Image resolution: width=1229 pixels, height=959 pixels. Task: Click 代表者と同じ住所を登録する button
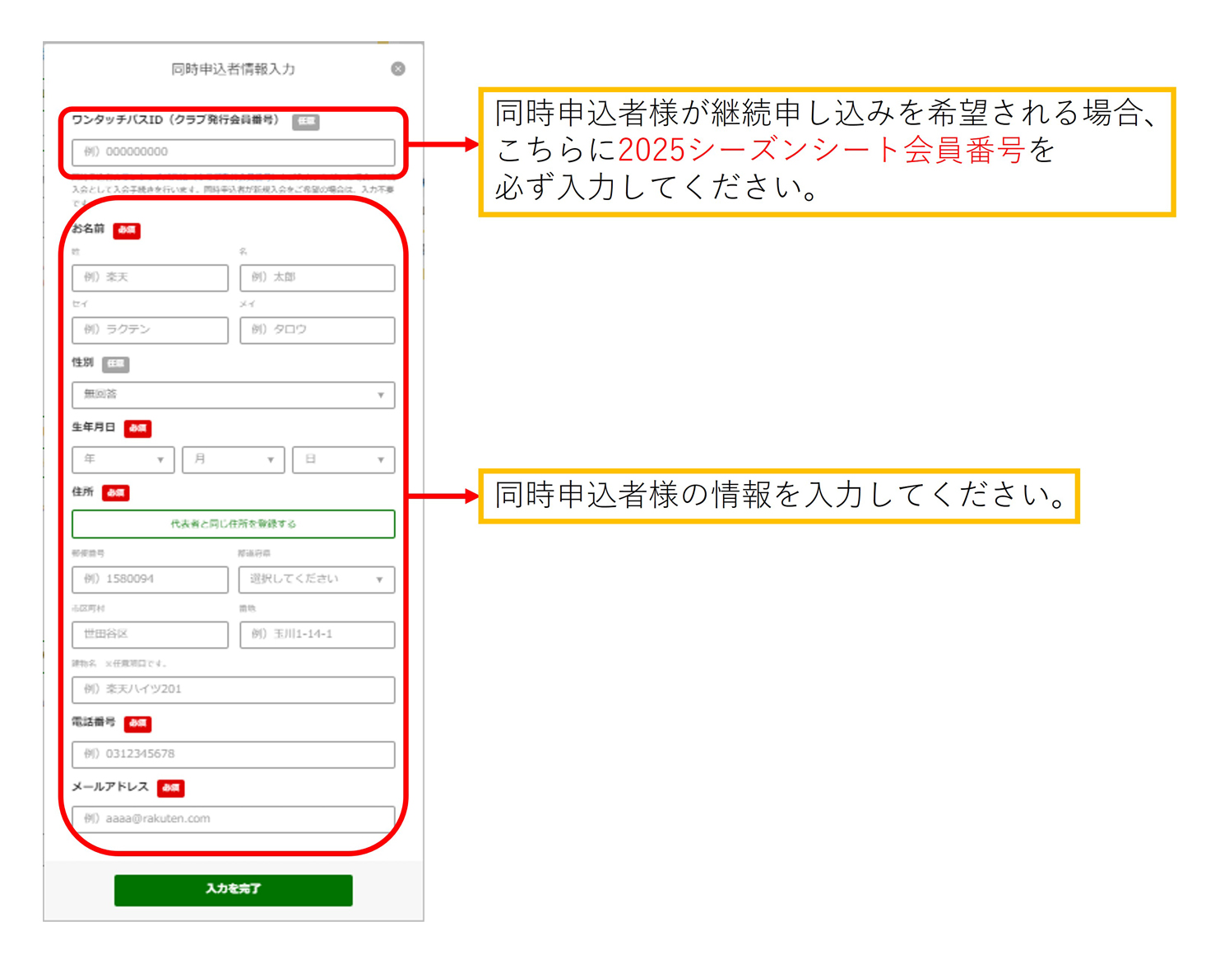click(234, 524)
